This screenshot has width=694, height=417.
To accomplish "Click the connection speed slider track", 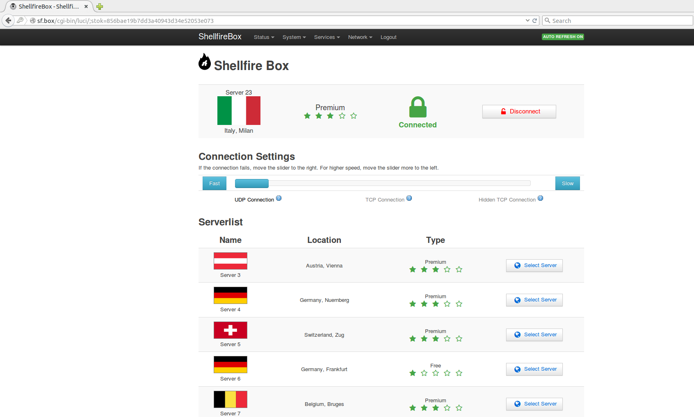I will tap(383, 184).
